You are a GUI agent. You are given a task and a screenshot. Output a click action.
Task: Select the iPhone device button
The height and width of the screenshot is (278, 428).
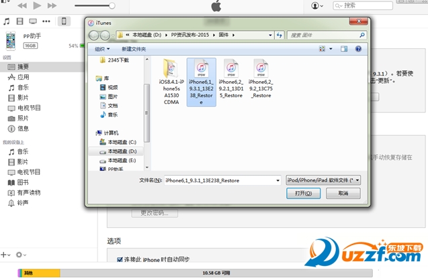[64, 21]
